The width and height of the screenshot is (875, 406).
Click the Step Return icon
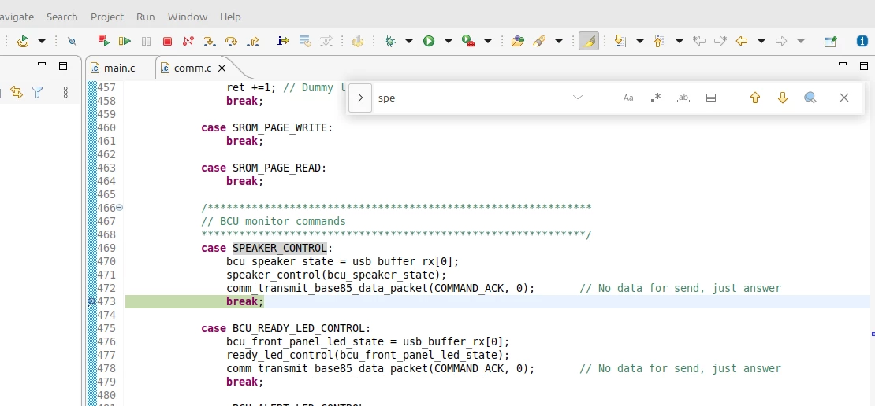pos(253,41)
